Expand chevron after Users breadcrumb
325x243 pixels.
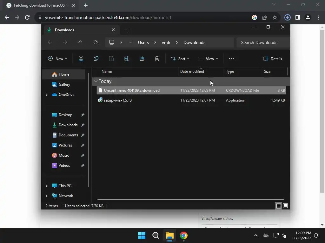tap(155, 42)
